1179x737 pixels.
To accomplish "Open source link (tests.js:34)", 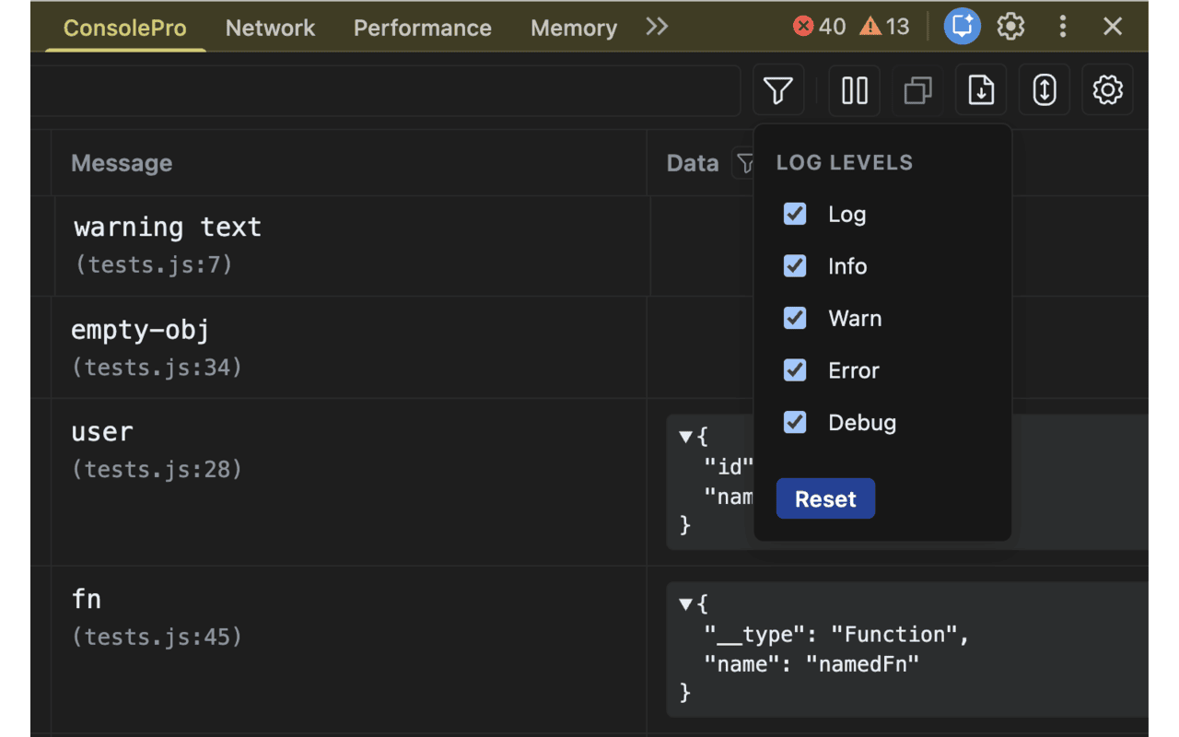I will pos(158,367).
